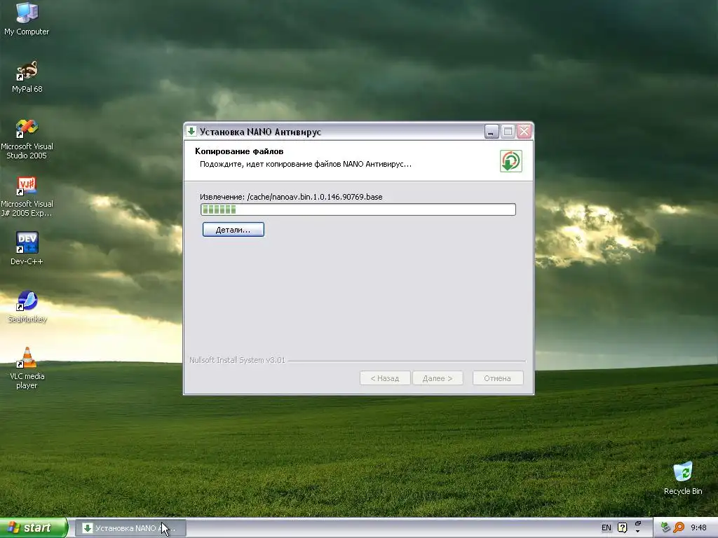Image resolution: width=718 pixels, height=538 pixels.
Task: Click the Nullsoft Install System v3.01 label
Action: [237, 360]
